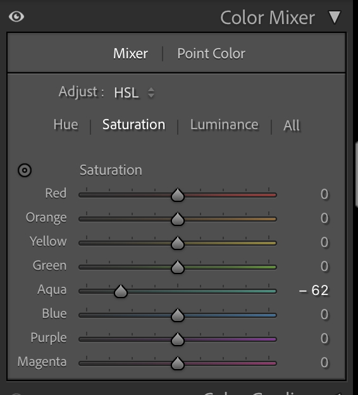
Task: Click the Aqua value field showing -62
Action: tap(314, 290)
